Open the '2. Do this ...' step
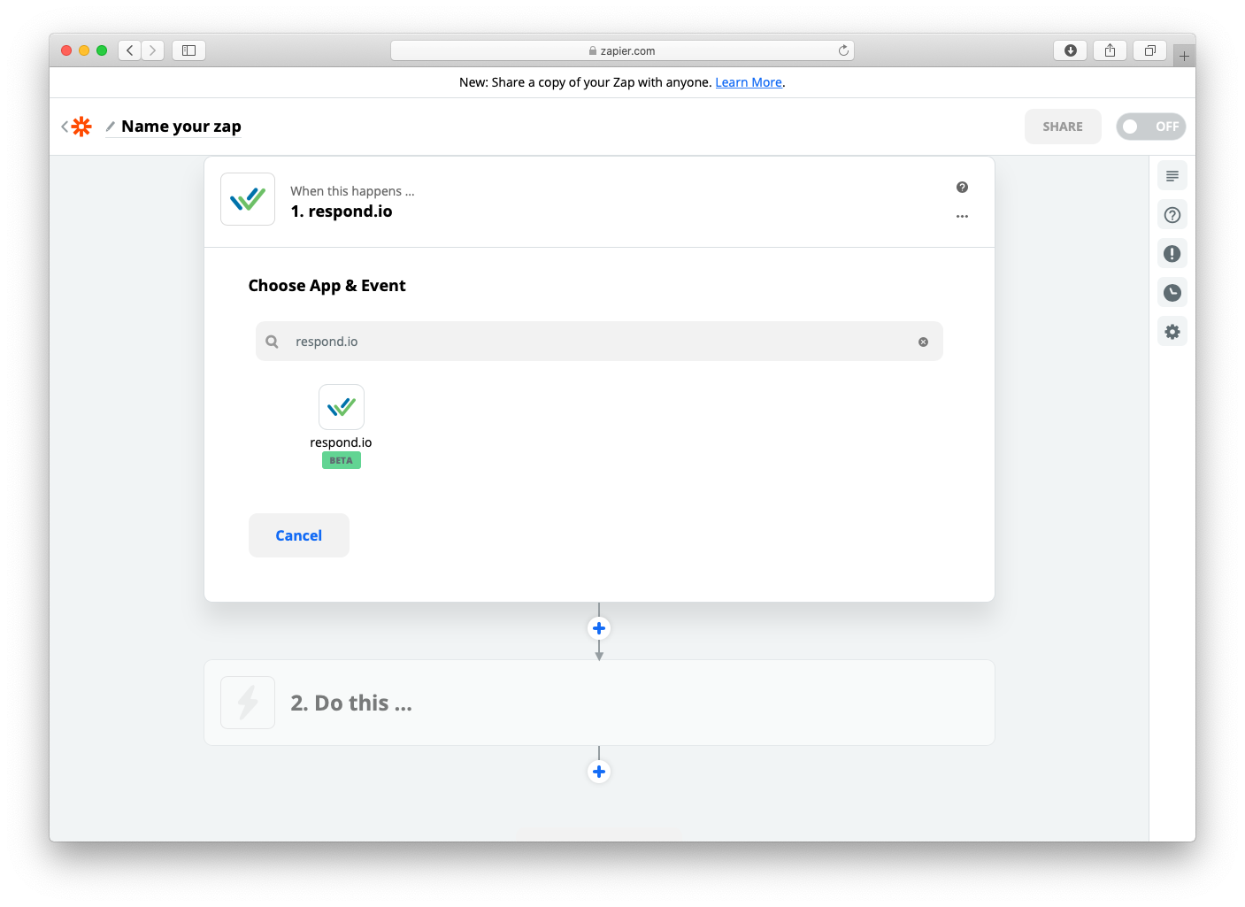The height and width of the screenshot is (907, 1245). click(599, 703)
